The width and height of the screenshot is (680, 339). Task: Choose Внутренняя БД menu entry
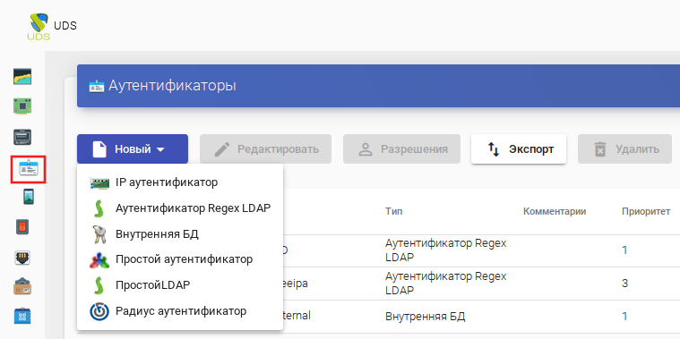180,234
